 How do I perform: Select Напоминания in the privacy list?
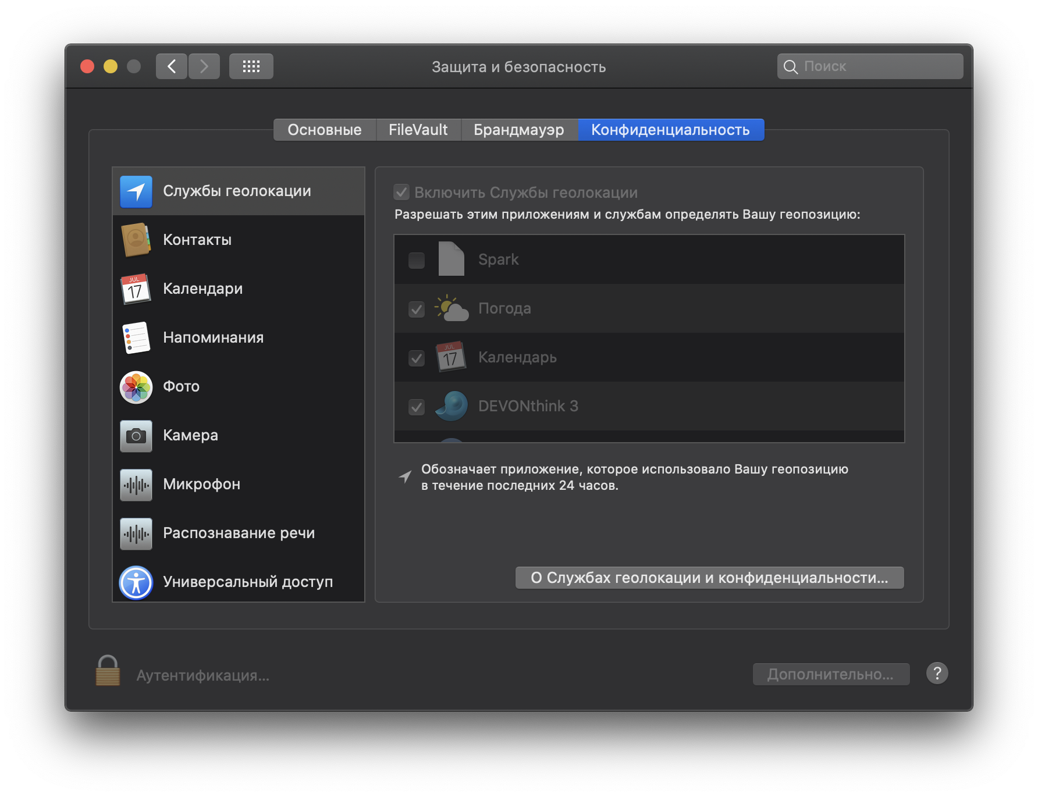(239, 338)
